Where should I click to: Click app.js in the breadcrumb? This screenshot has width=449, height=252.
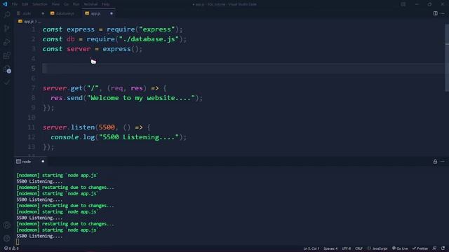(x=28, y=22)
